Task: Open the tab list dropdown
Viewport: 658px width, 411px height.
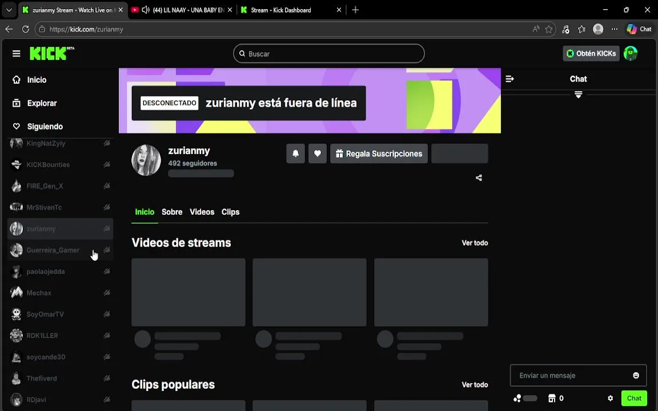Action: 9,10
